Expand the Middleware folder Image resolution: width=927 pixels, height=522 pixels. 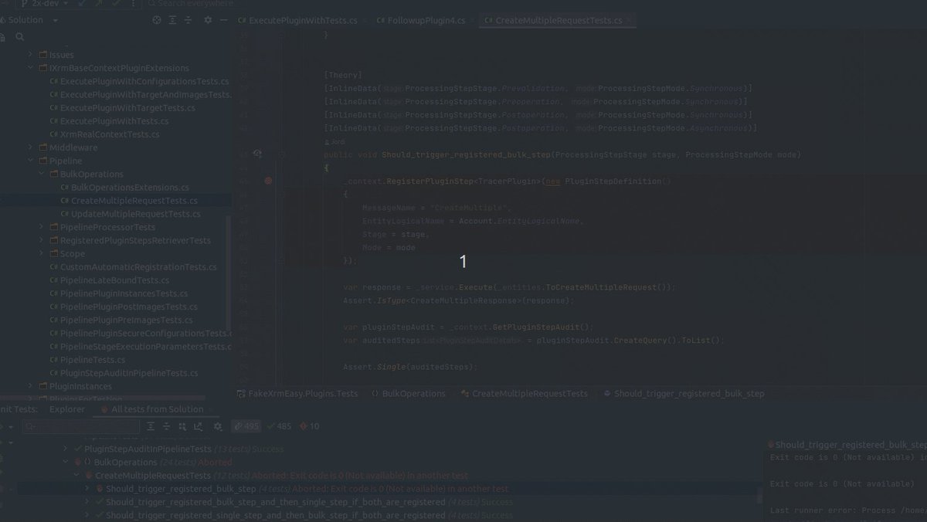coord(32,147)
